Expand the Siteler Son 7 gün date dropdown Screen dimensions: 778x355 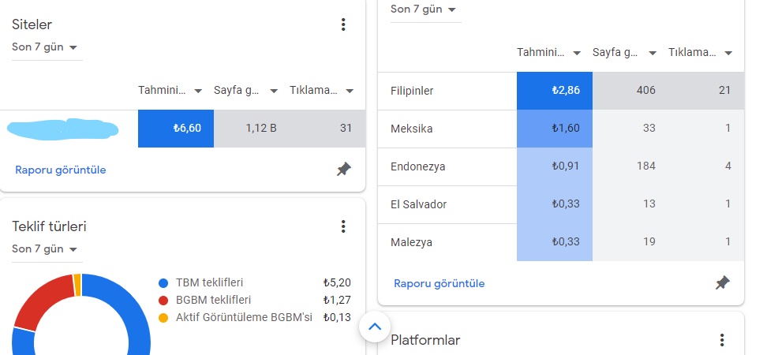[47, 47]
